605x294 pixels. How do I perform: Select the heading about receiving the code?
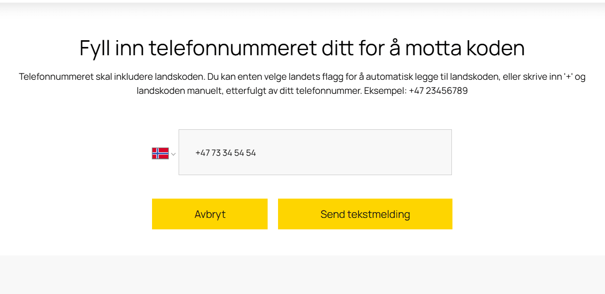point(302,48)
